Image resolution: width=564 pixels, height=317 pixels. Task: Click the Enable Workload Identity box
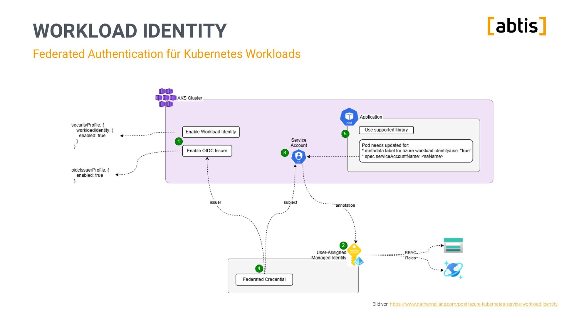[211, 132]
